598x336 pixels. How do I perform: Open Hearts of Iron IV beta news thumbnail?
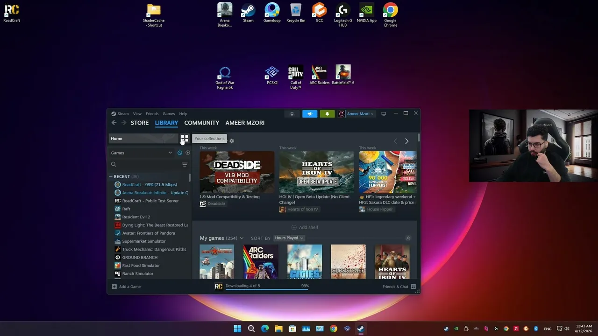tap(317, 172)
